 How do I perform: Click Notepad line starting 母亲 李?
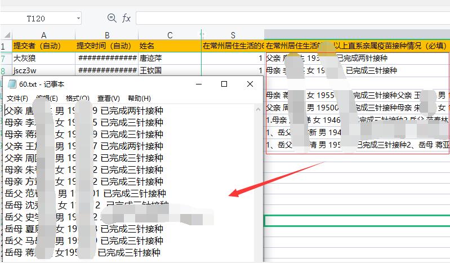(x=84, y=123)
